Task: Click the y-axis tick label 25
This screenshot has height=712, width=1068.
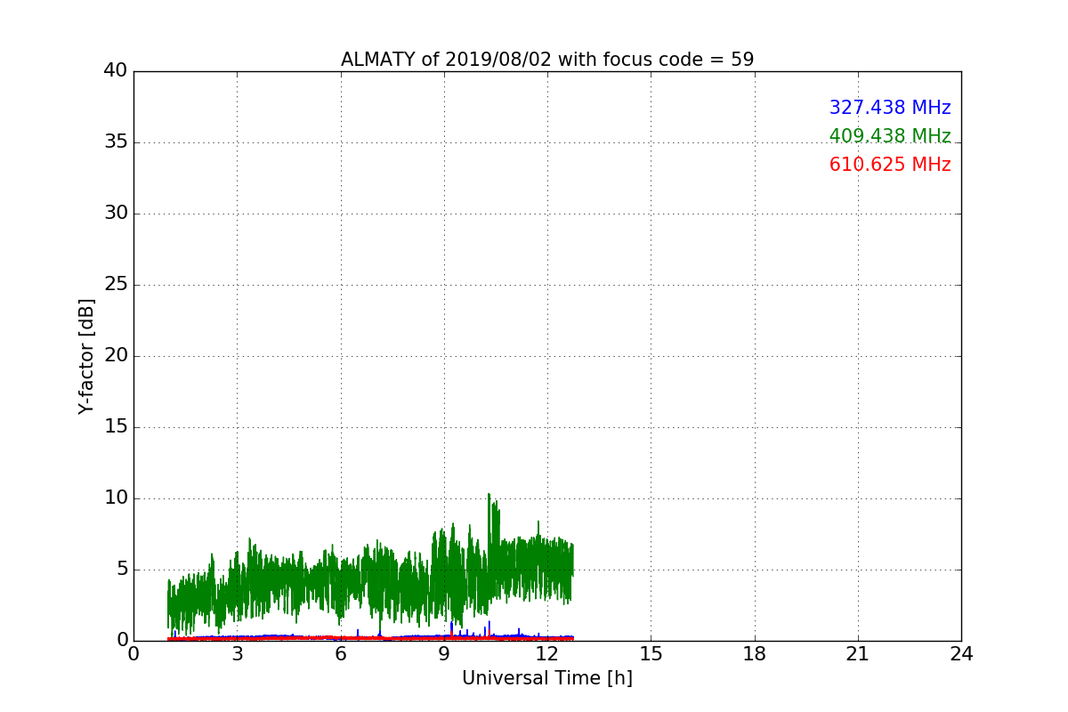Action: [116, 285]
